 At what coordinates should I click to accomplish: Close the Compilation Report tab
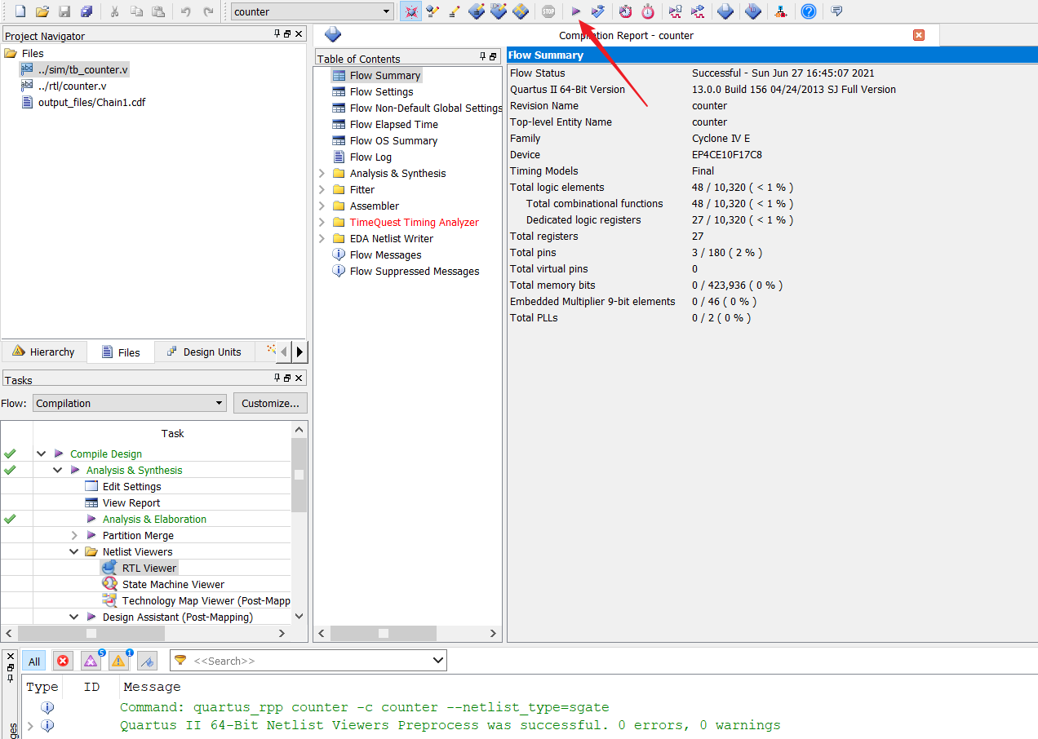[919, 35]
